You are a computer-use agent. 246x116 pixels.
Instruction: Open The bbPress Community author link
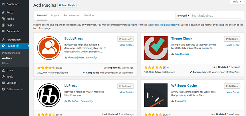click(x=80, y=101)
